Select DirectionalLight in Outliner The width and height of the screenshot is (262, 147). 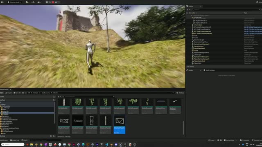(x=199, y=40)
